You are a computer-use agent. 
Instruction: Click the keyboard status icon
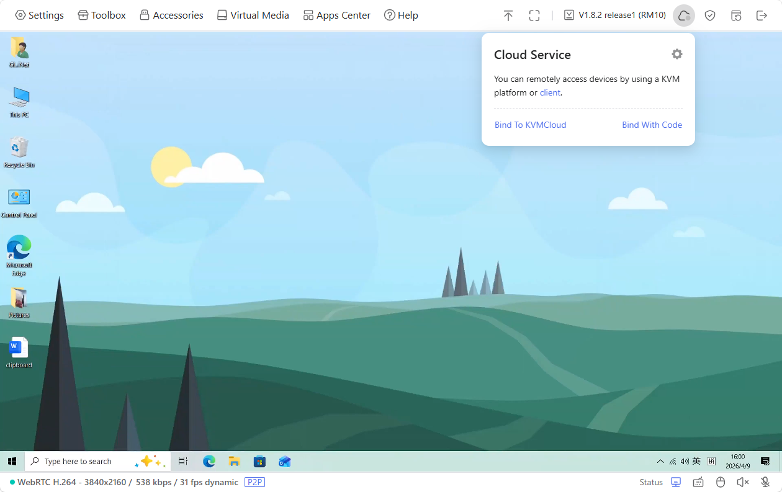pyautogui.click(x=698, y=482)
